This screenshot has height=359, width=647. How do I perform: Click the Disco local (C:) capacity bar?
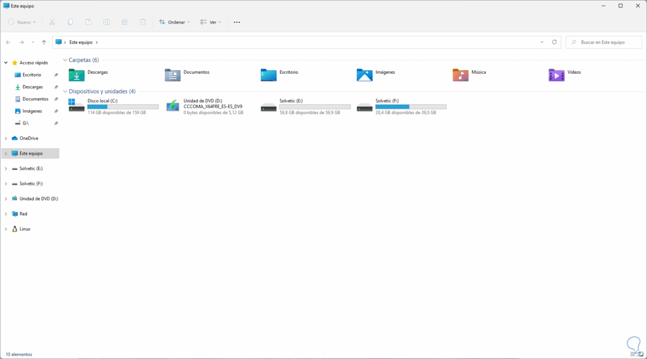pyautogui.click(x=123, y=106)
